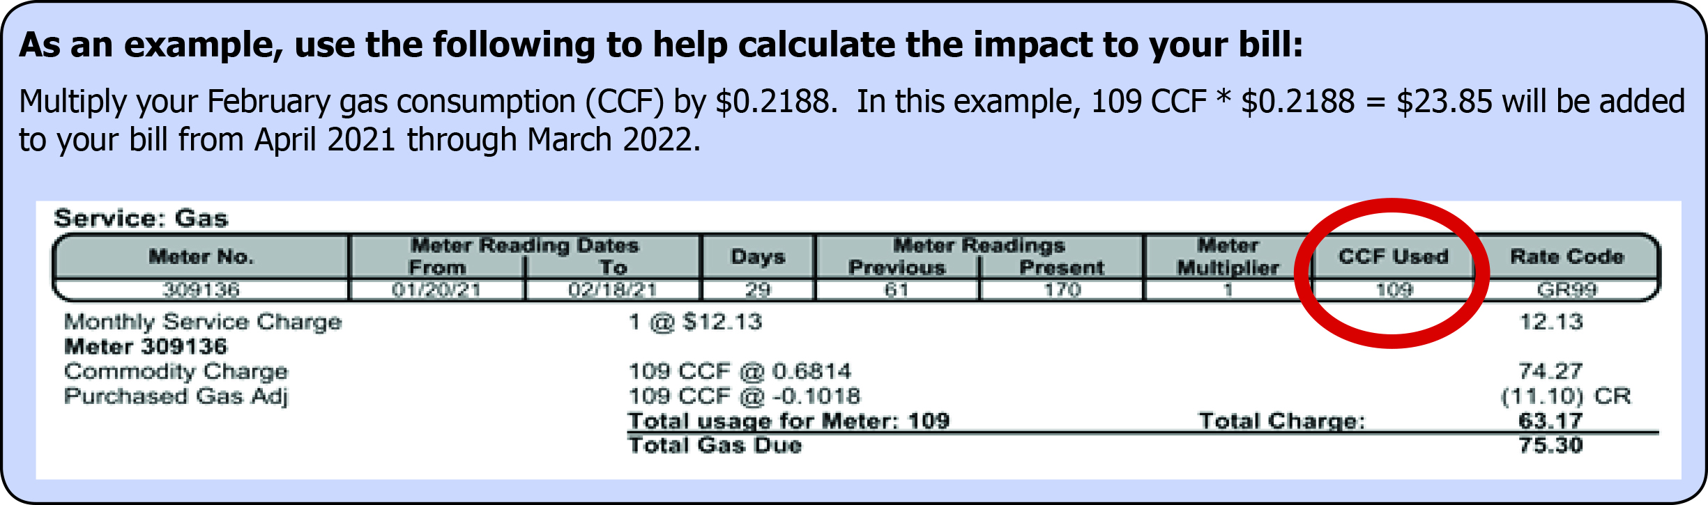
Task: Click the "Rate Code" column header
Action: click(1566, 257)
